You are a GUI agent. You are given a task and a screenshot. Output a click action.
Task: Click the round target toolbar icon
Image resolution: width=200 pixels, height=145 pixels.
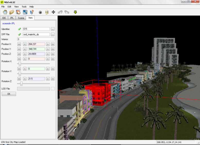coord(40,12)
